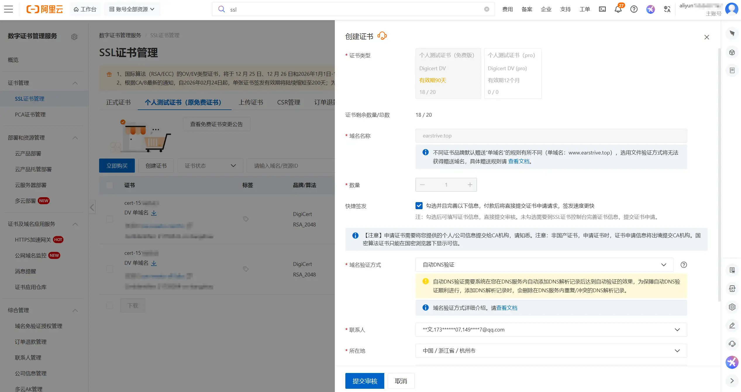Click the help question mark icon in header
741x392 pixels.
point(634,9)
